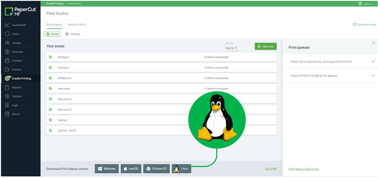378x178 pixels.
Task: Switch to the Mobile & BYOD tab
Action: 77,25
